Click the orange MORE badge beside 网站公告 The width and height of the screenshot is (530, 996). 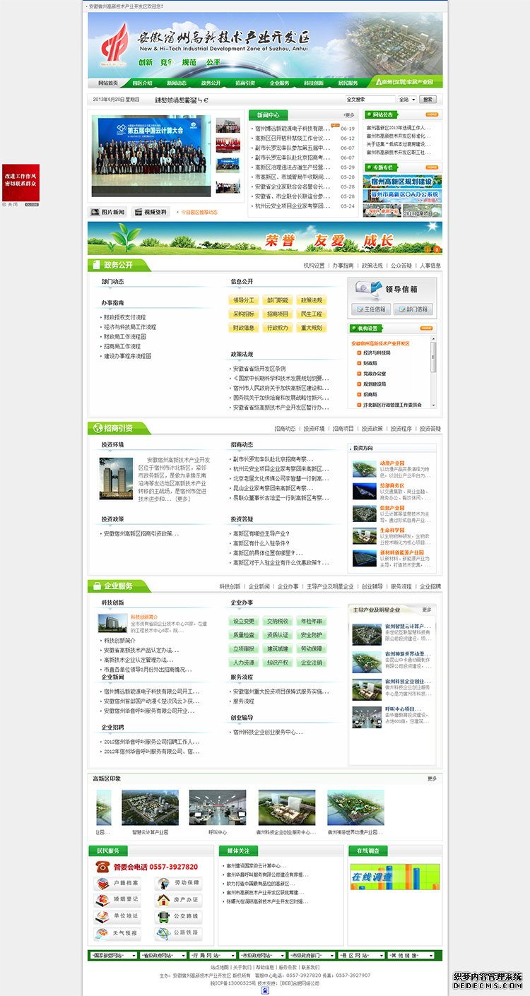pyautogui.click(x=431, y=114)
